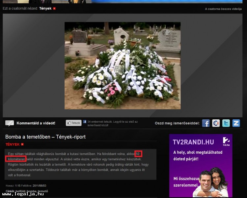Click the Bomba a temetőben video title
The height and width of the screenshot is (198, 247).
[x=45, y=137]
